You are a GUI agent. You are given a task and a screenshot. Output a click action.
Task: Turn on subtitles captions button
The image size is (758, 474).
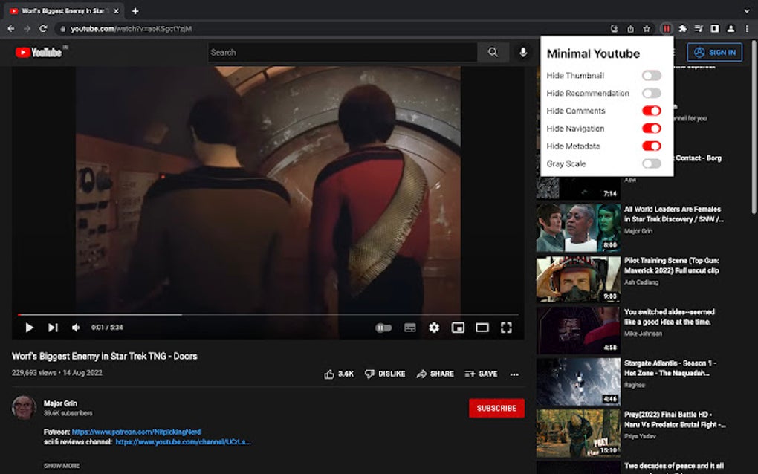[x=410, y=328]
